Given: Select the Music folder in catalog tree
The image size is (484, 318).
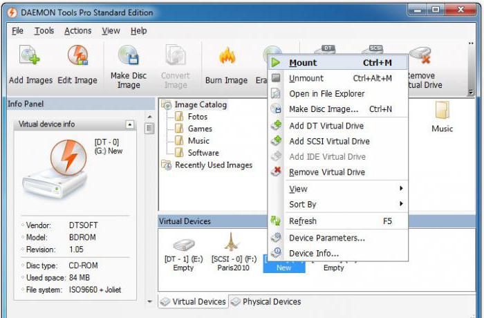Looking at the screenshot, I should tap(192, 141).
